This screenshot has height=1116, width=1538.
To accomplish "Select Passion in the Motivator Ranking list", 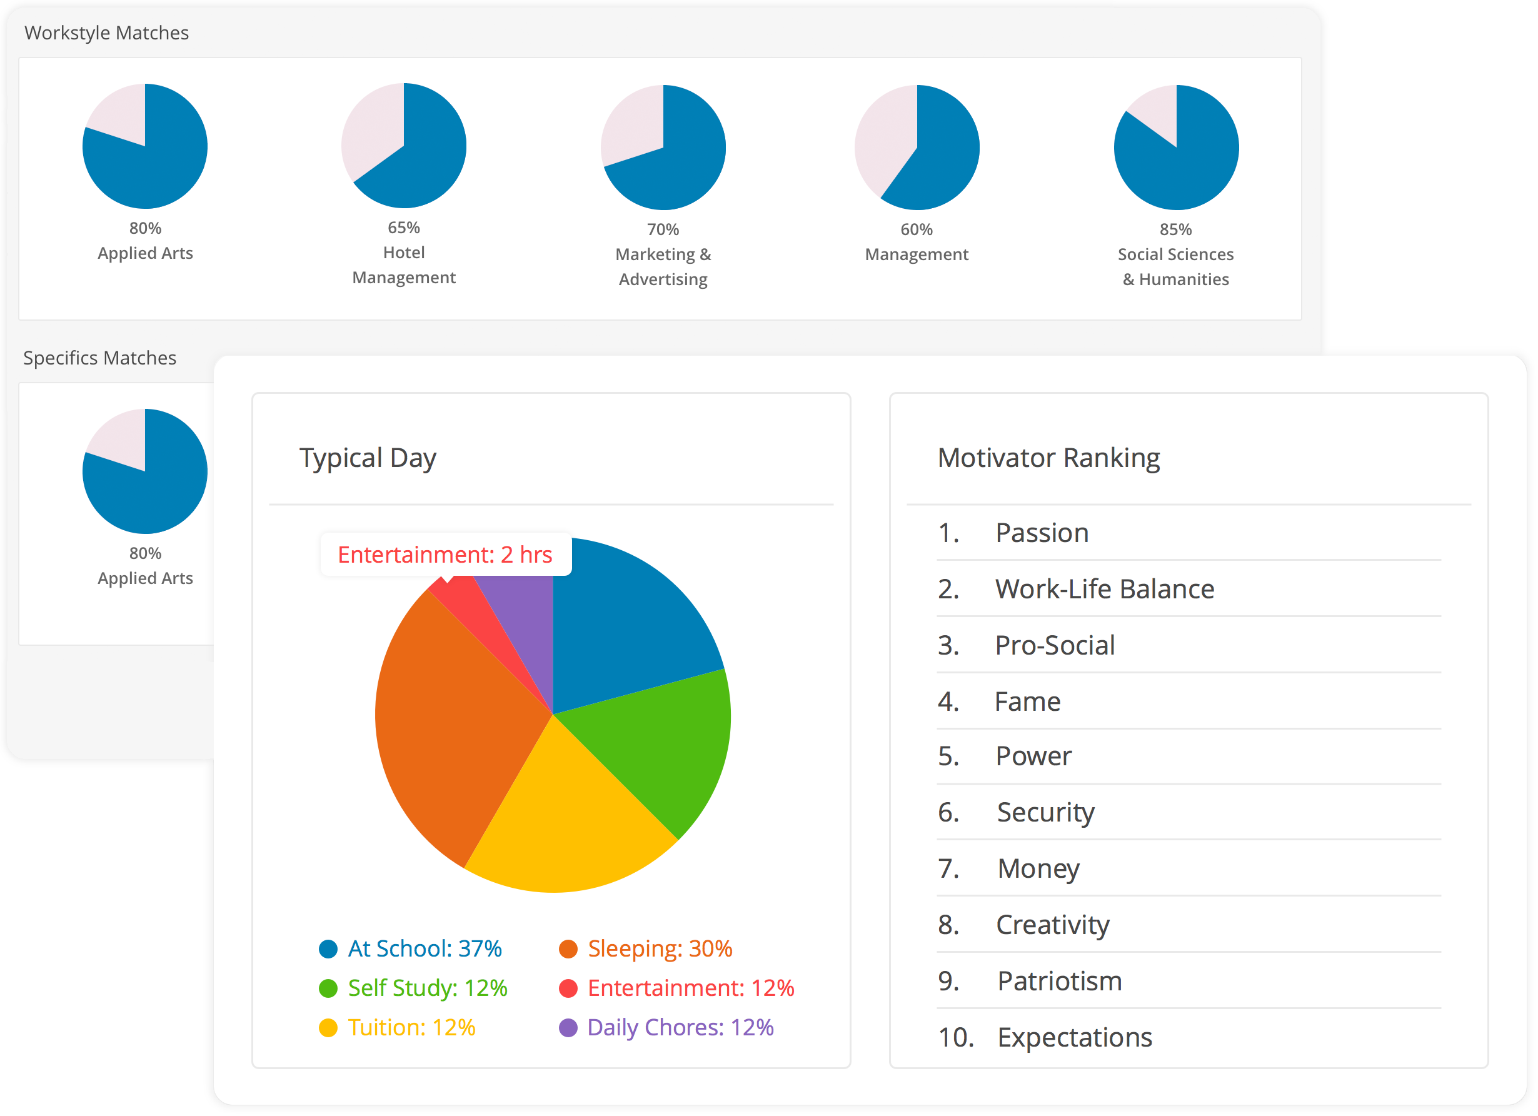I will point(1042,533).
